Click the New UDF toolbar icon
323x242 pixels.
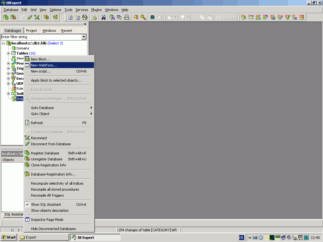[x=294, y=17]
